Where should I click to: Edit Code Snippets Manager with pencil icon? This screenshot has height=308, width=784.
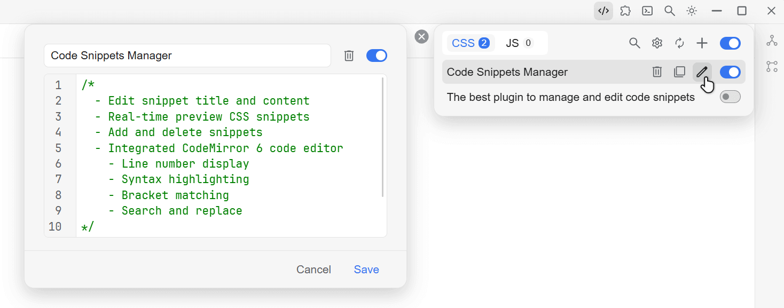(702, 72)
